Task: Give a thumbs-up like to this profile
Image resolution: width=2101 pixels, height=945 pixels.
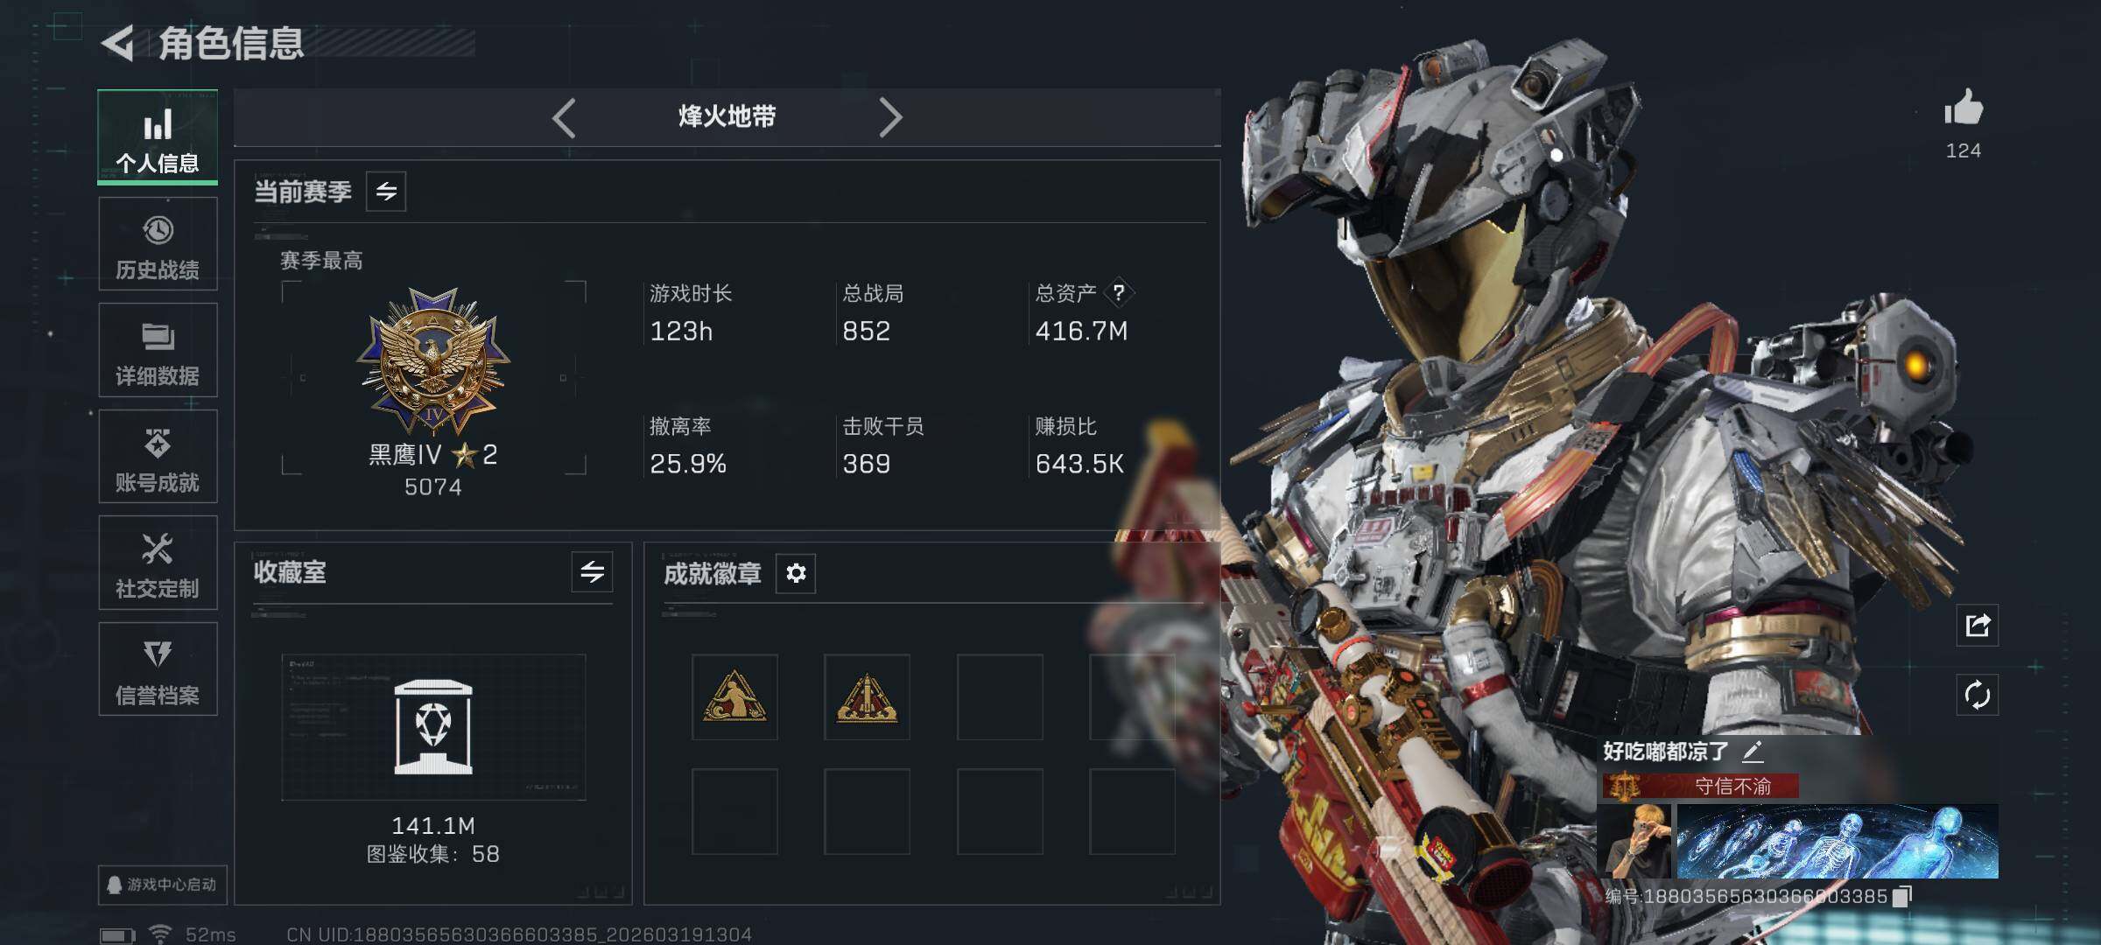Action: (x=1963, y=108)
